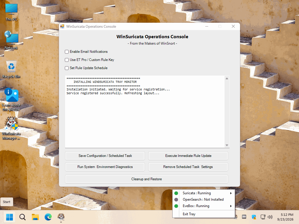Select EveBox : Running menu entry
This screenshot has height=224, width=299.
coord(204,206)
